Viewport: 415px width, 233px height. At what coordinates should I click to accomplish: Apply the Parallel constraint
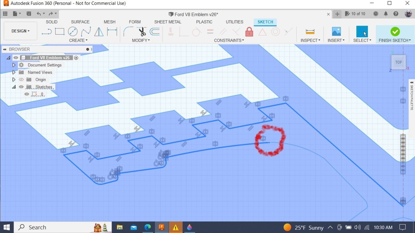click(x=223, y=32)
